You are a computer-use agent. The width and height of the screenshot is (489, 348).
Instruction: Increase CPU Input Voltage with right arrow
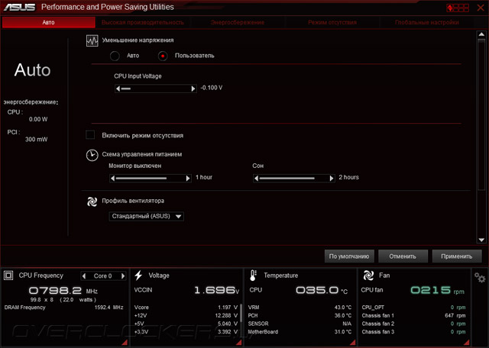[x=193, y=89]
